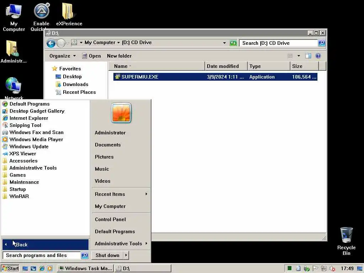Open the Recycle Bin
The width and height of the screenshot is (364, 273).
(x=346, y=241)
